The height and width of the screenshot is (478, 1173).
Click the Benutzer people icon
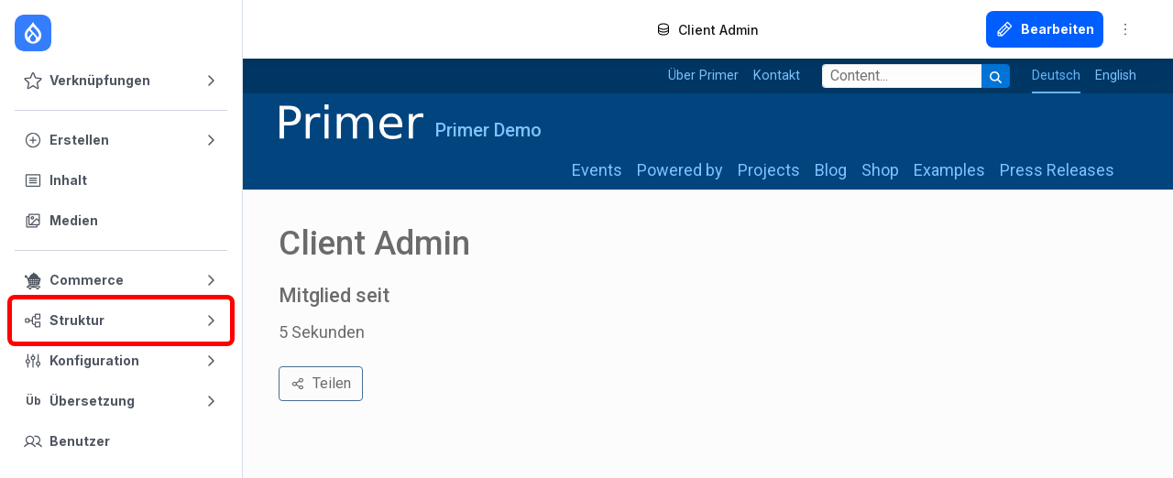33,441
